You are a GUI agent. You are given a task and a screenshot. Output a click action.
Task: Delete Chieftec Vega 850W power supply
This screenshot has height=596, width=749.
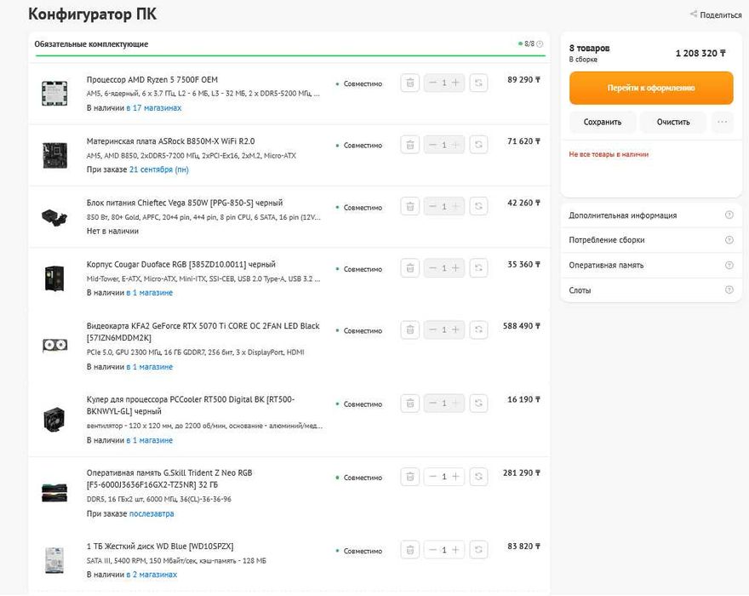coord(410,207)
